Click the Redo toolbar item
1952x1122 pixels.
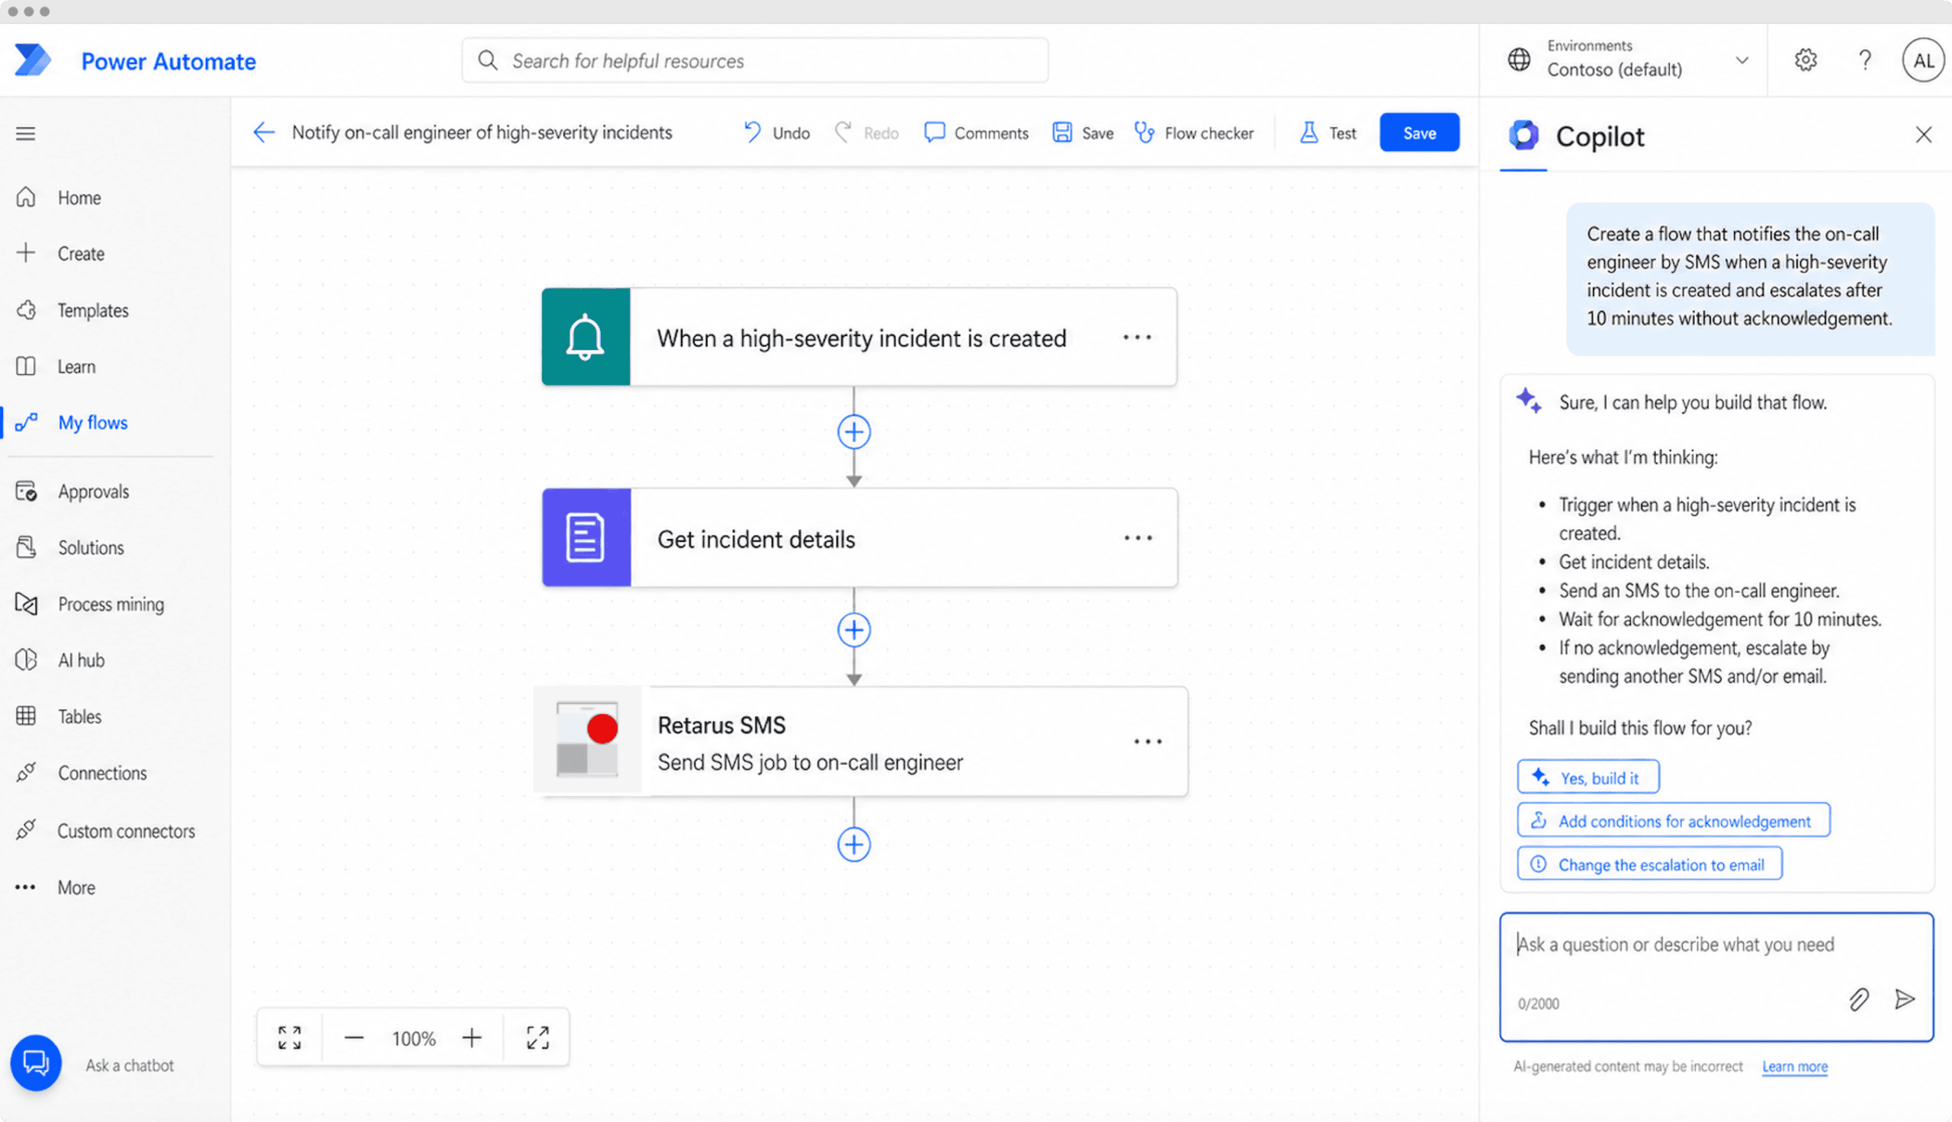click(x=867, y=133)
